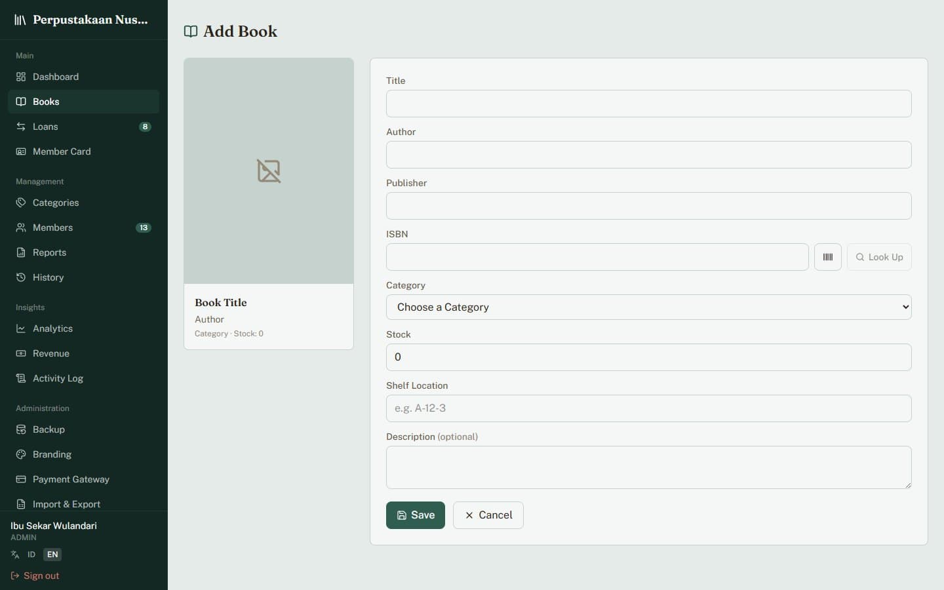This screenshot has width=944, height=590.
Task: Navigate to Analytics
Action: pos(83,328)
